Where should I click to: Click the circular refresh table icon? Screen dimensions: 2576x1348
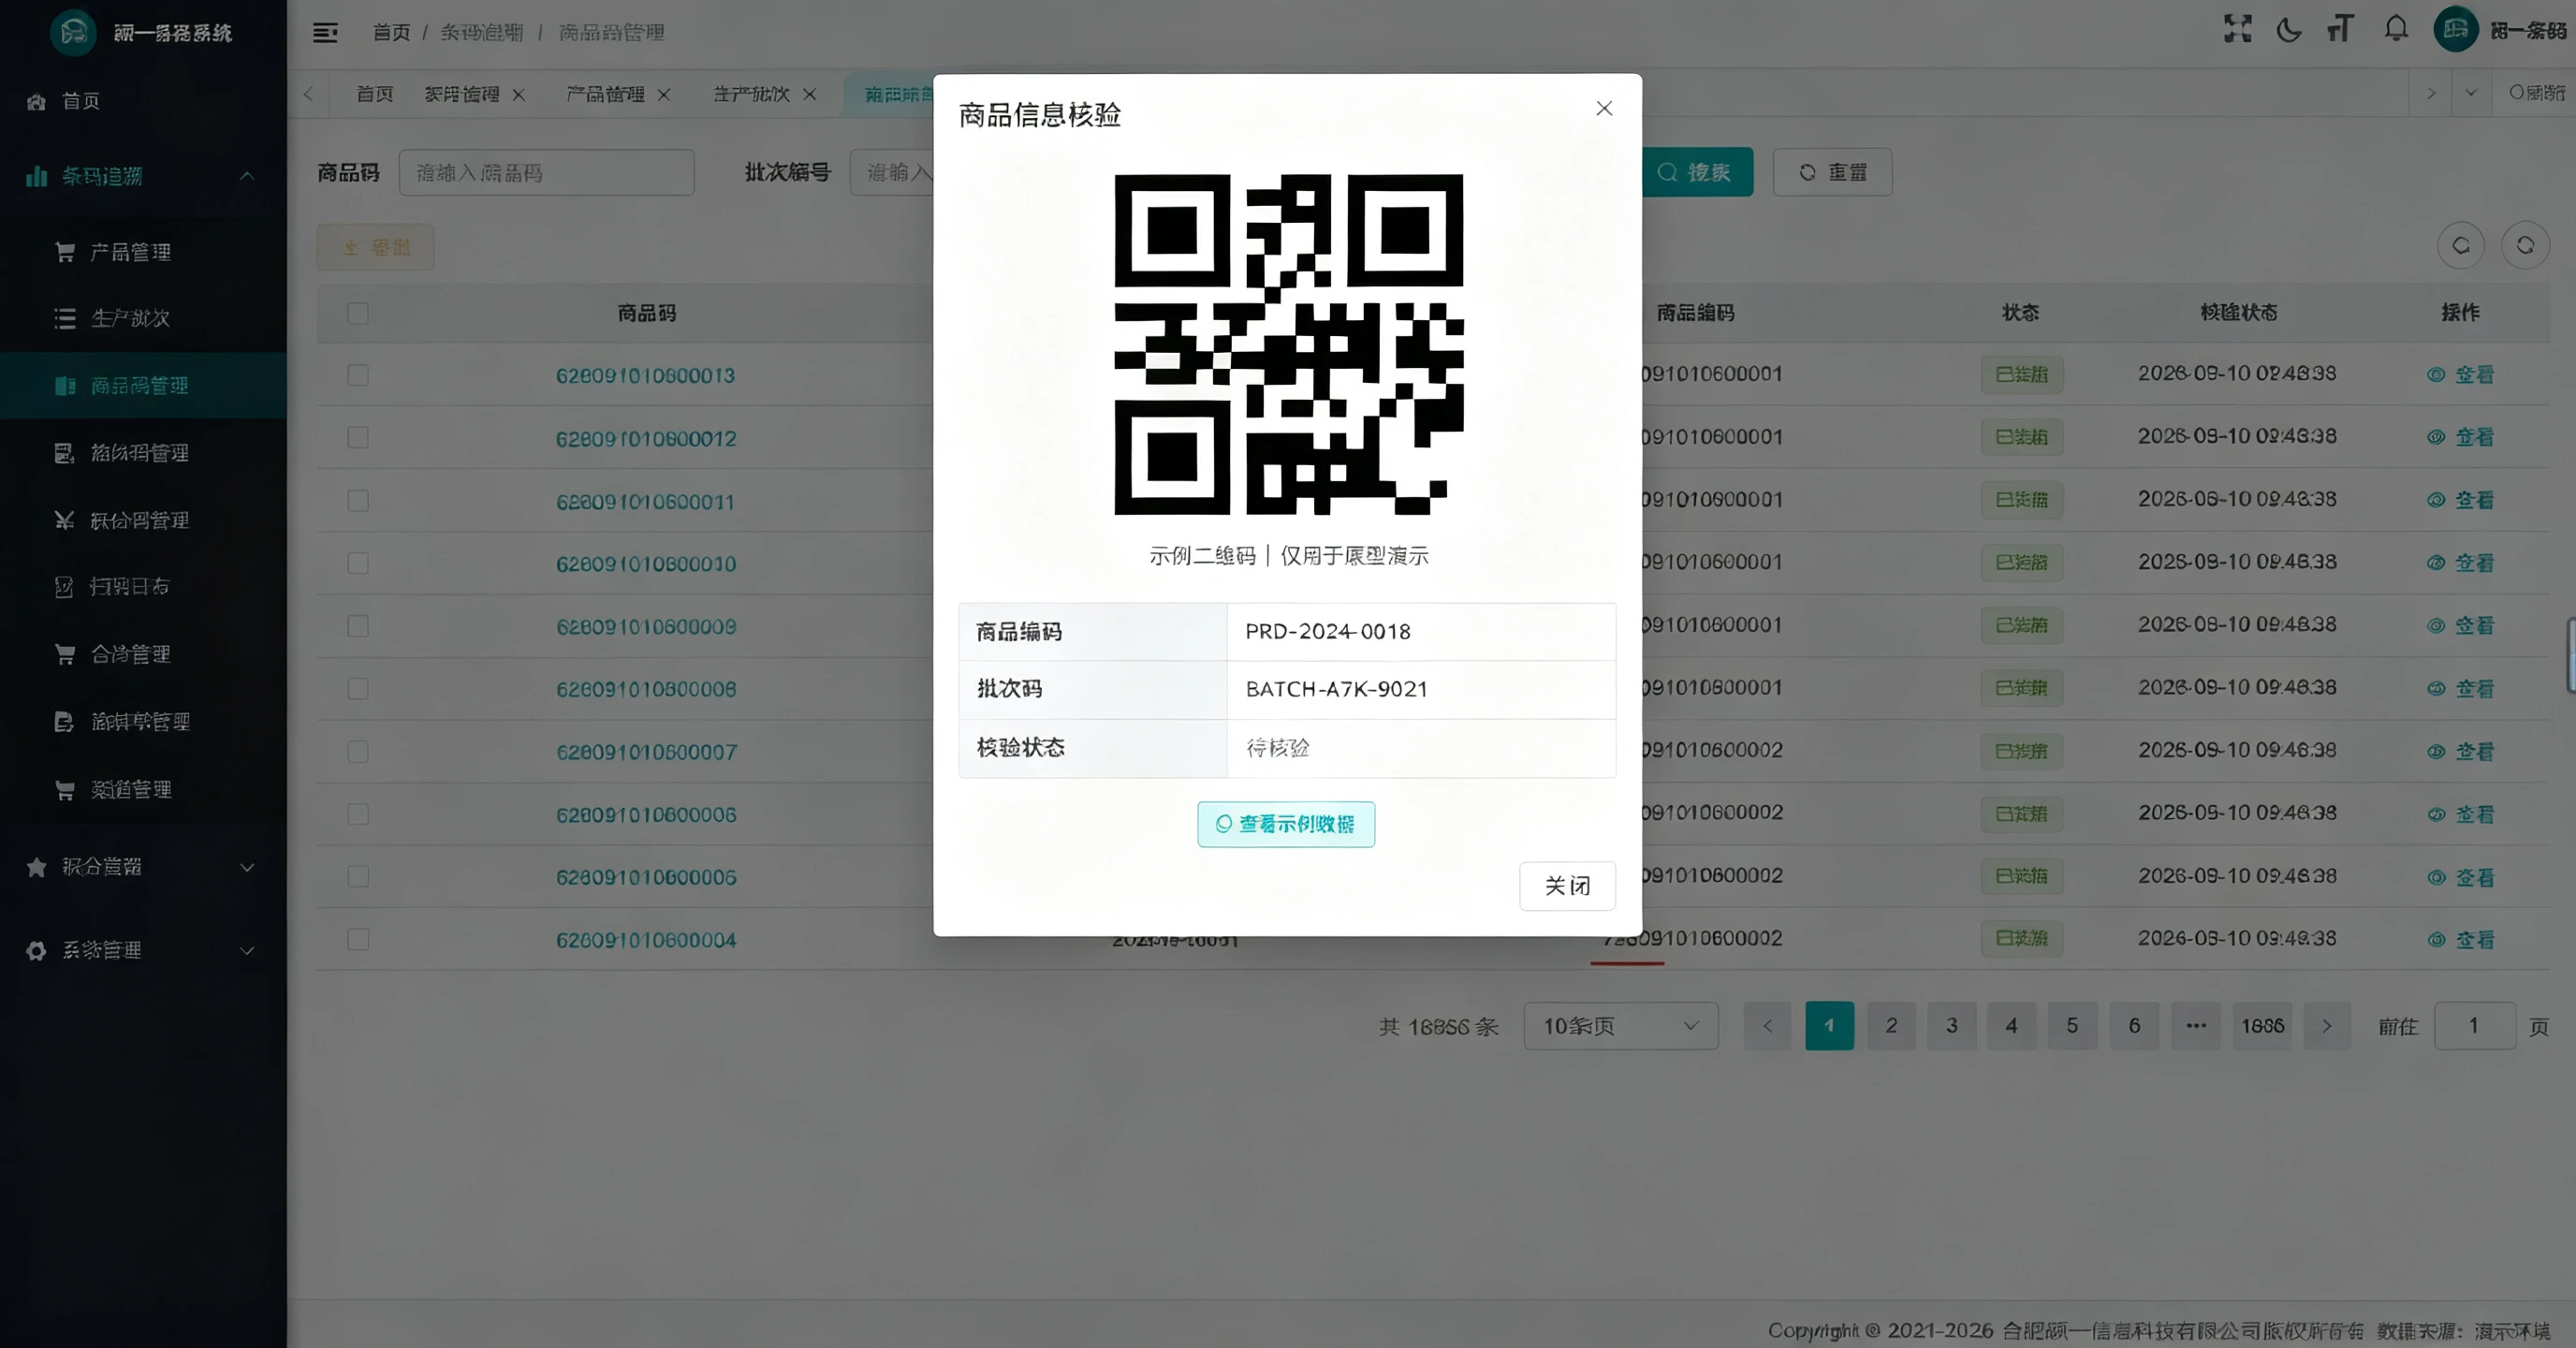pyautogui.click(x=2525, y=245)
